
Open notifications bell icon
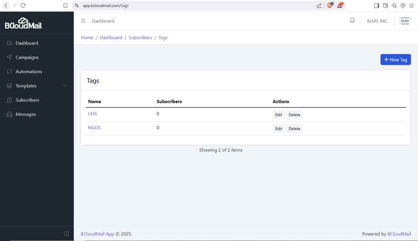tap(352, 21)
